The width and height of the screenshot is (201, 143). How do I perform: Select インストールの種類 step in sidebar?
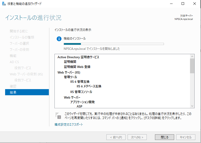[x=22, y=37]
